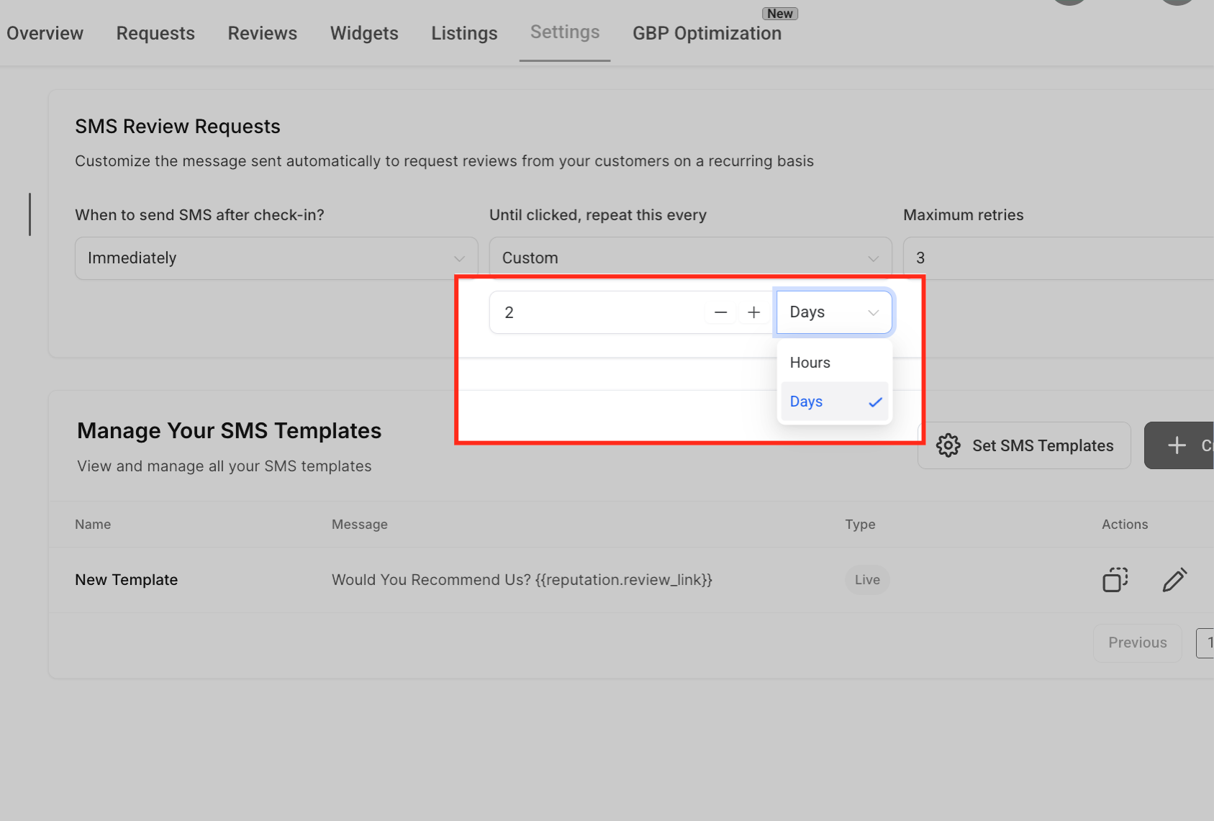Click the Actions column header
1214x821 pixels.
pyautogui.click(x=1125, y=525)
